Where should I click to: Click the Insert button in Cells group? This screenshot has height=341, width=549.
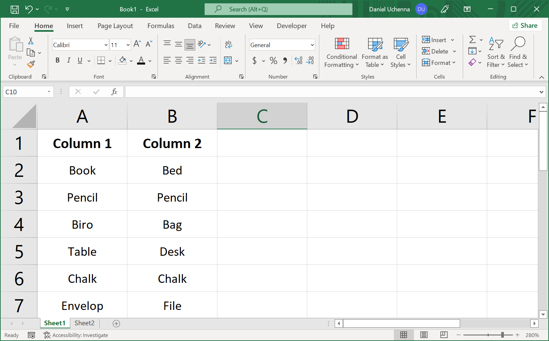435,40
